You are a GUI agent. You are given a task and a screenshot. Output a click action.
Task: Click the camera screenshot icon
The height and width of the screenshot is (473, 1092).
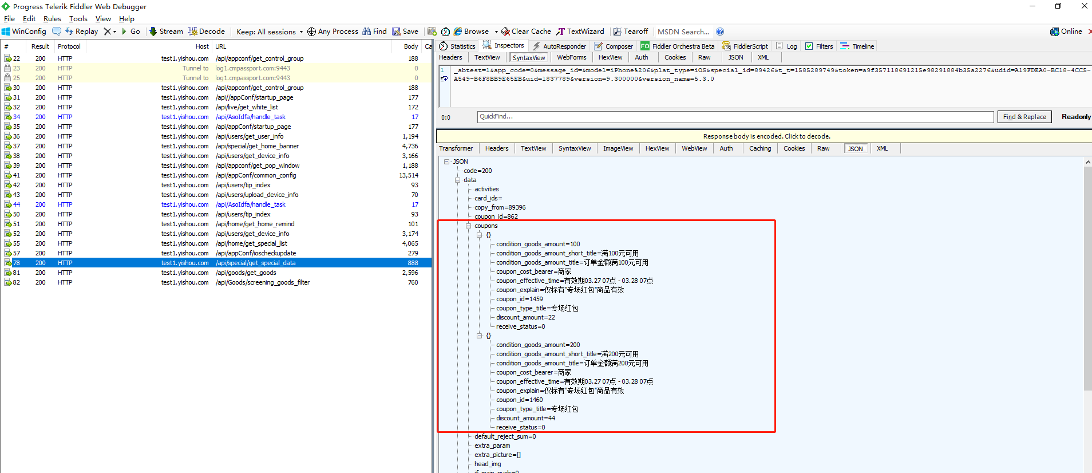pyautogui.click(x=432, y=31)
